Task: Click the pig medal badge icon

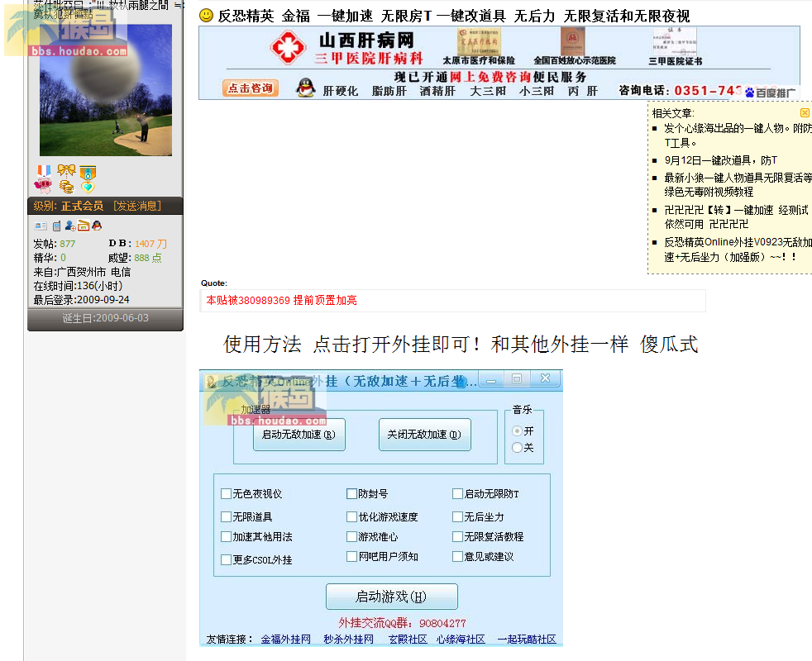Action: click(44, 179)
